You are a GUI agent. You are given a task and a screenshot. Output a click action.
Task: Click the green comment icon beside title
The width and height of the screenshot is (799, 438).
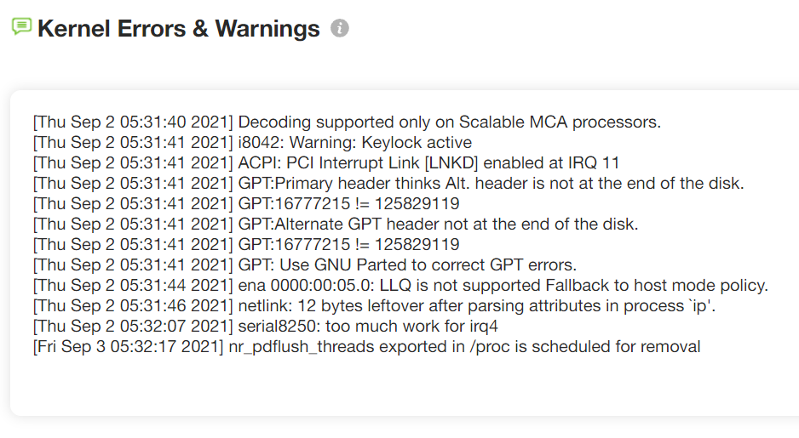22,26
